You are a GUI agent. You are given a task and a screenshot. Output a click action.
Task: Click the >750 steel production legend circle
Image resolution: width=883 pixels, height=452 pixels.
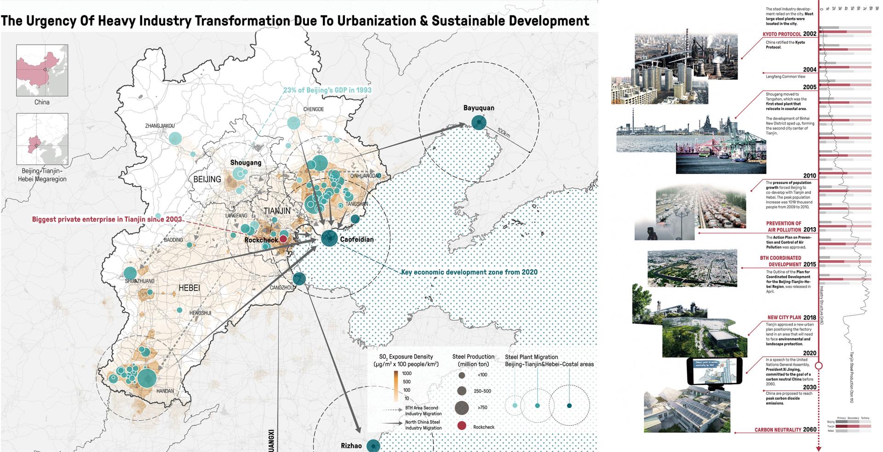click(462, 407)
